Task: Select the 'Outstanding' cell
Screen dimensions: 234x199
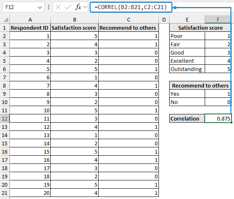Action: (x=187, y=69)
